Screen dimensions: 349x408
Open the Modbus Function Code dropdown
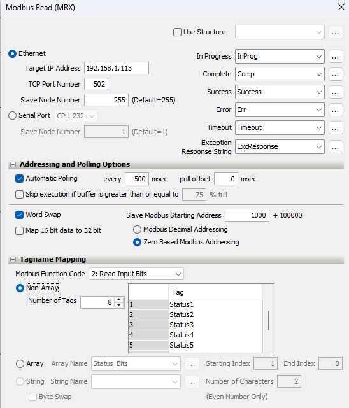click(136, 274)
